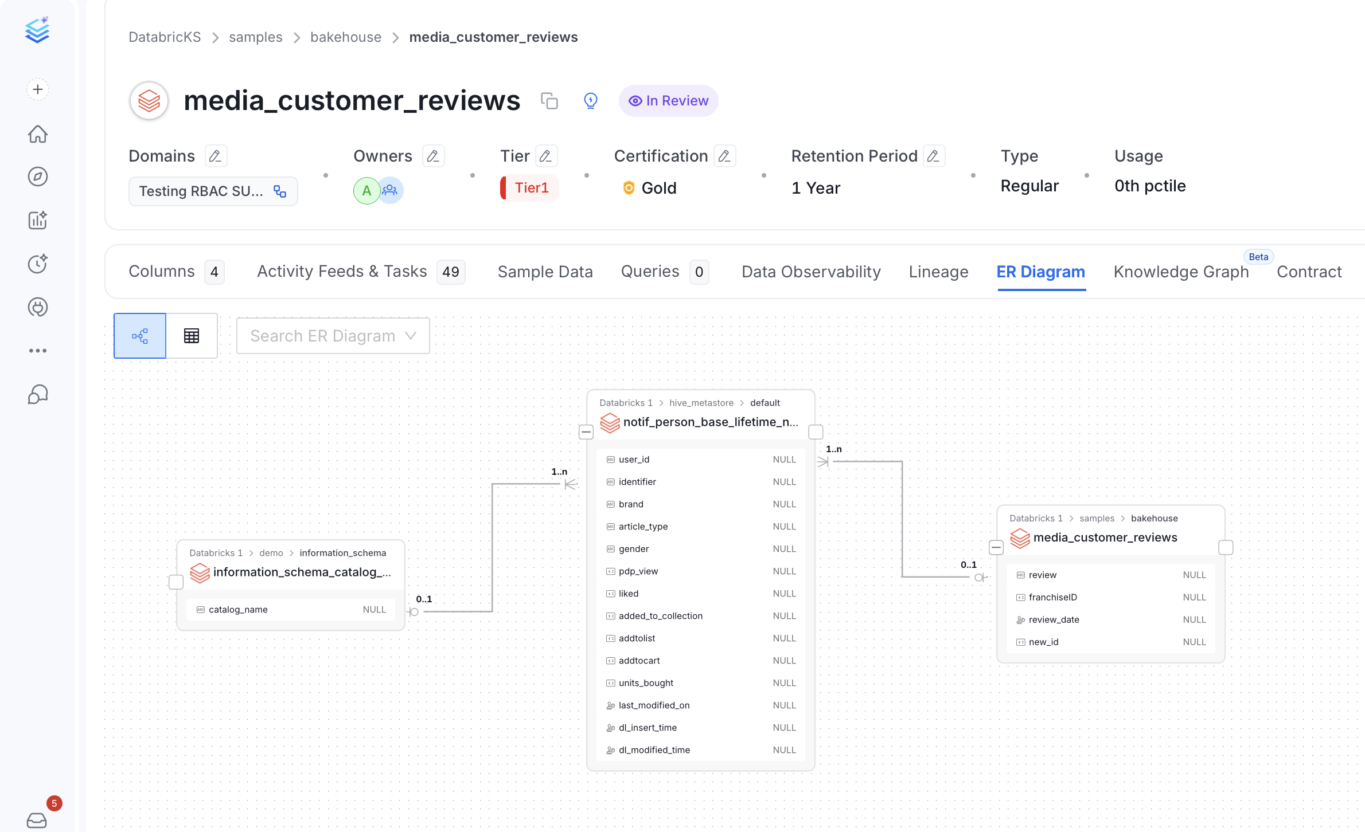
Task: Click the team owner group avatar
Action: (391, 191)
